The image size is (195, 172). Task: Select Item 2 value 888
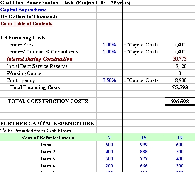click(x=144, y=152)
